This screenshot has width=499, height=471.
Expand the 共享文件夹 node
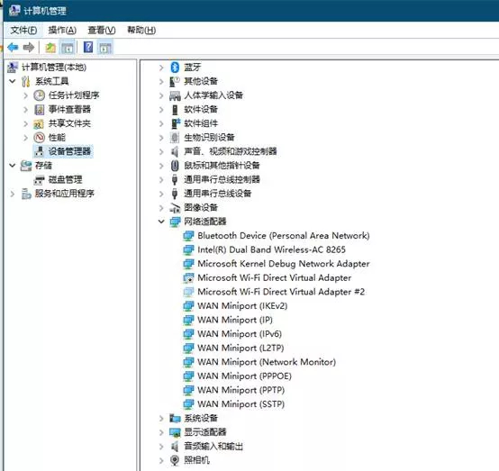click(26, 123)
